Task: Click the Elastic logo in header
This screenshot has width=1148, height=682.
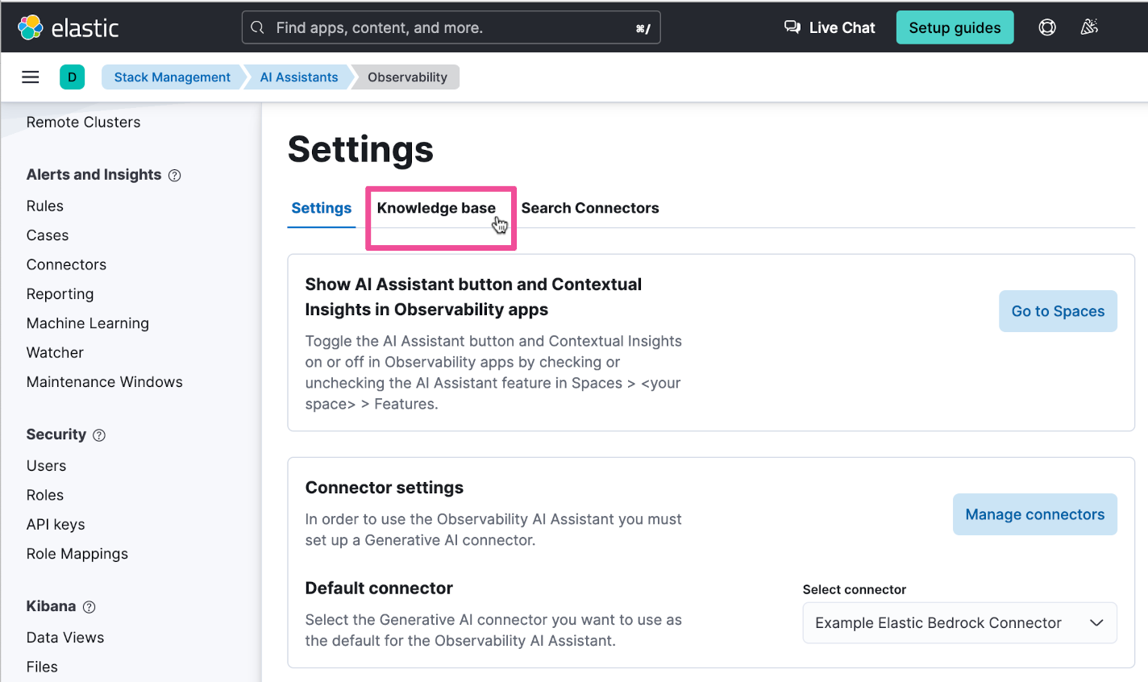Action: (x=69, y=27)
